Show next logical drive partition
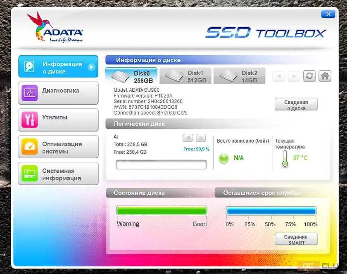The image size is (347, 274). pyautogui.click(x=201, y=138)
